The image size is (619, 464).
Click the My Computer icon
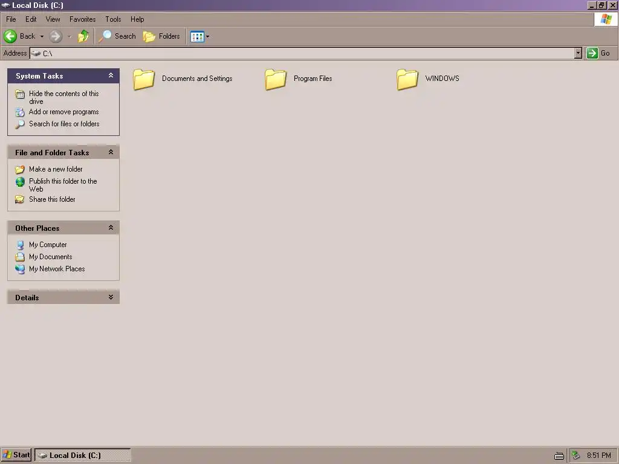point(20,245)
